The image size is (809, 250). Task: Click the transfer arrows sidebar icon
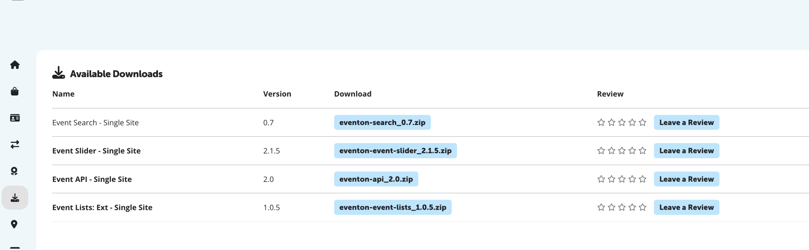(x=15, y=144)
